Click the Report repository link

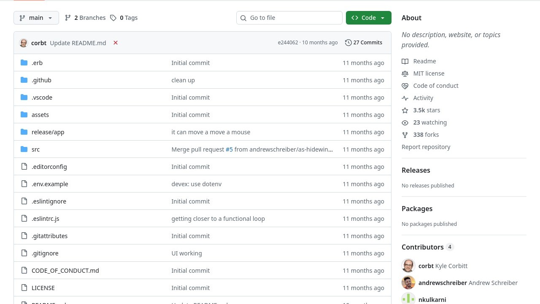point(426,147)
